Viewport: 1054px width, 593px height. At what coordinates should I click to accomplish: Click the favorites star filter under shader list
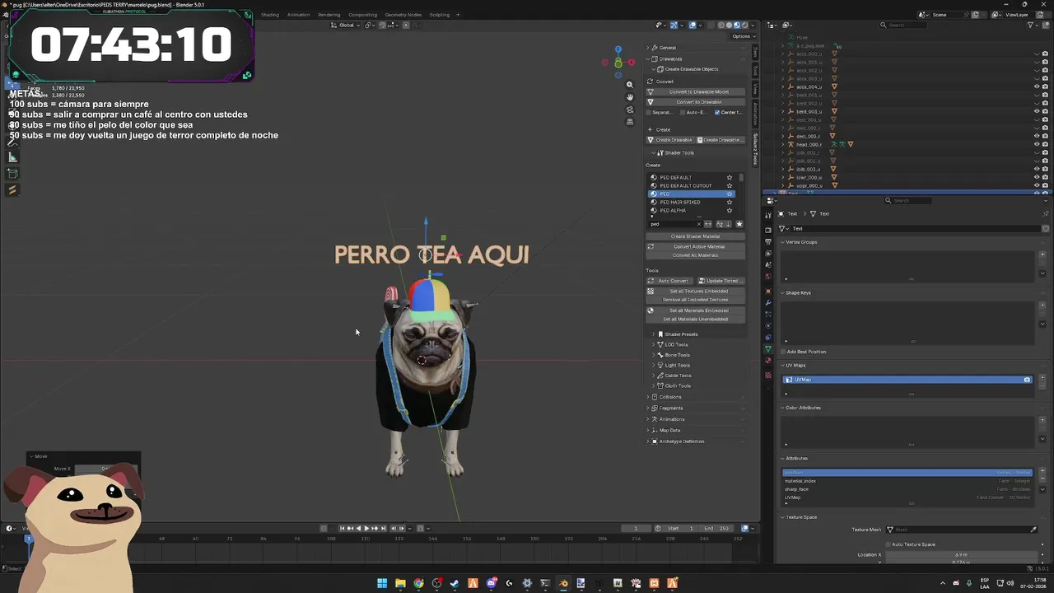[x=739, y=224]
